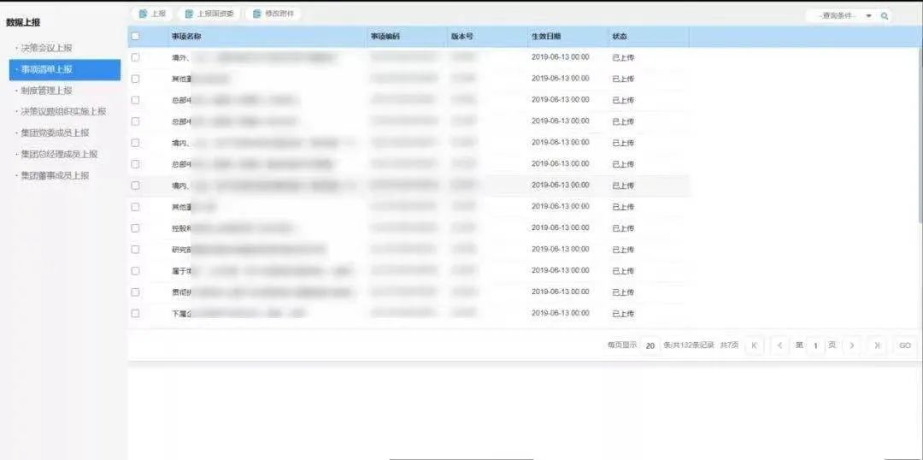Image resolution: width=923 pixels, height=460 pixels.
Task: Change the 每页显示 page size value 20
Action: (x=650, y=345)
